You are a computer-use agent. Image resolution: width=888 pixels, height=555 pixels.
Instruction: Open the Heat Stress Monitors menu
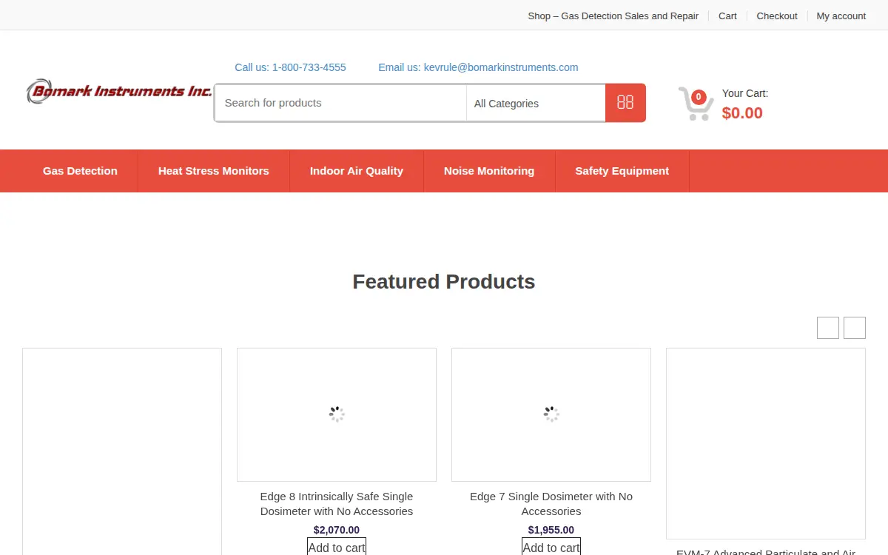pos(214,171)
